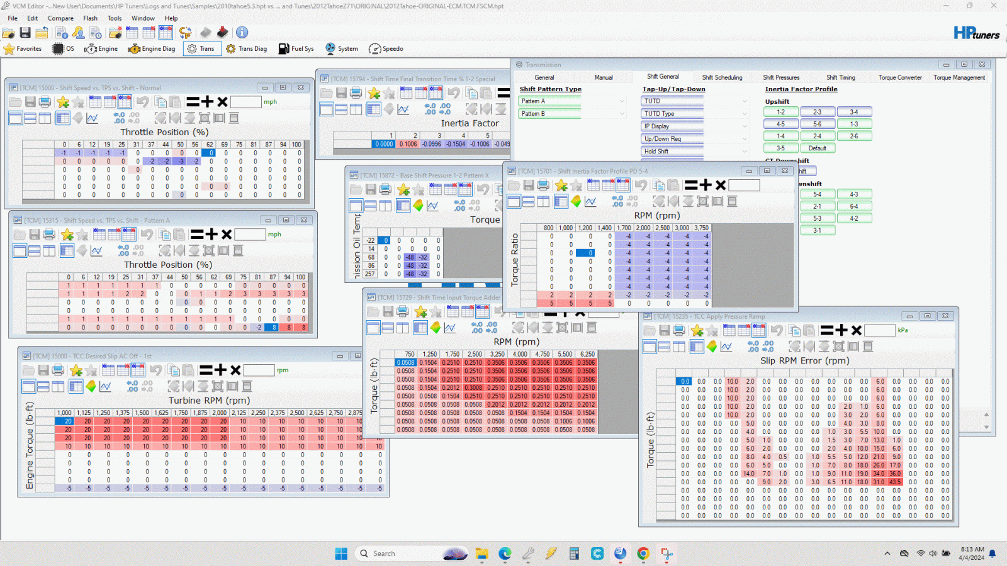This screenshot has width=1007, height=566.
Task: Open the OS section in navigator bar
Action: (64, 48)
